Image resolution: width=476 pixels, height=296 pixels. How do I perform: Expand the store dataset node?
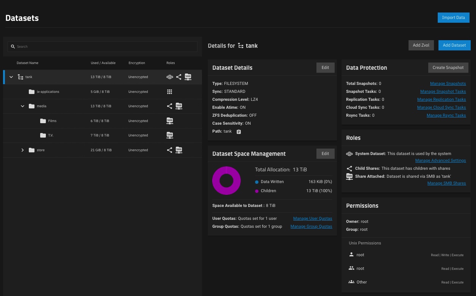pos(23,150)
